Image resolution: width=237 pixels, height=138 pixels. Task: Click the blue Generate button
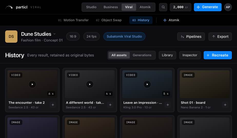tap(208, 7)
